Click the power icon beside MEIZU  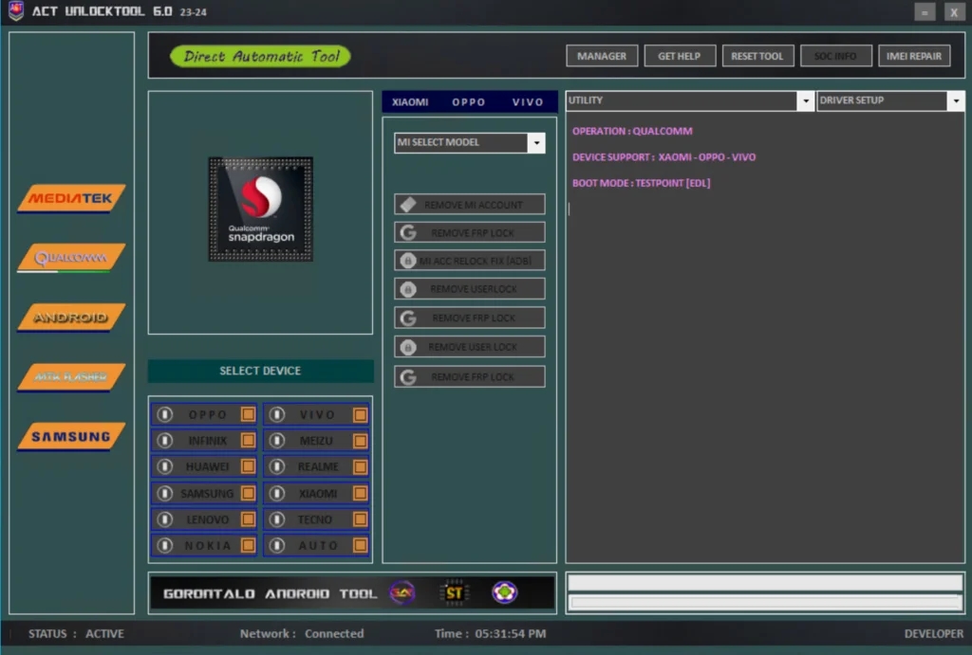click(277, 440)
